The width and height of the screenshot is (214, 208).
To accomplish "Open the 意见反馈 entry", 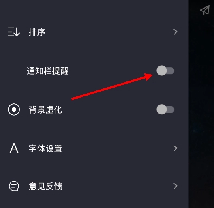I will (x=94, y=186).
